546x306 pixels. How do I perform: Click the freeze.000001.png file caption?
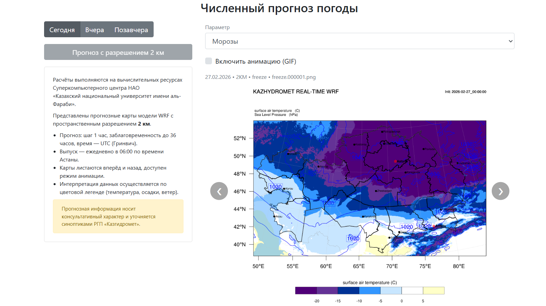[294, 77]
